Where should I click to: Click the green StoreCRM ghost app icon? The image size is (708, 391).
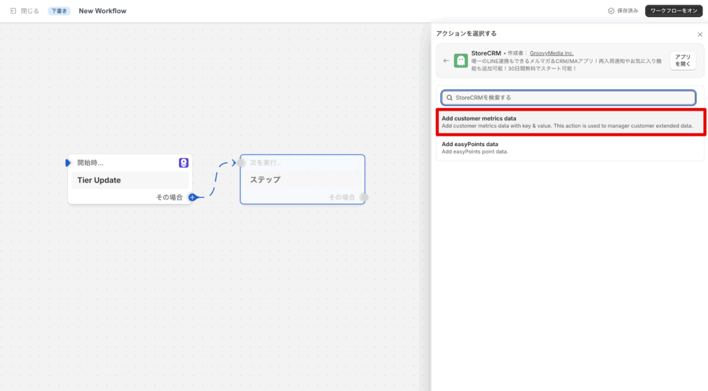coord(460,61)
